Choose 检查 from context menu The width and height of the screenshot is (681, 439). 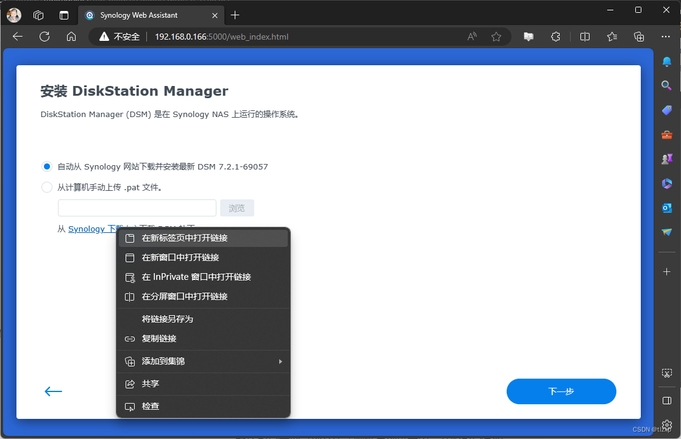pyautogui.click(x=203, y=407)
